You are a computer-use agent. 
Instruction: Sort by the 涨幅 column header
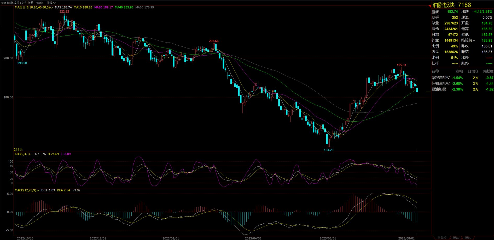point(459,71)
